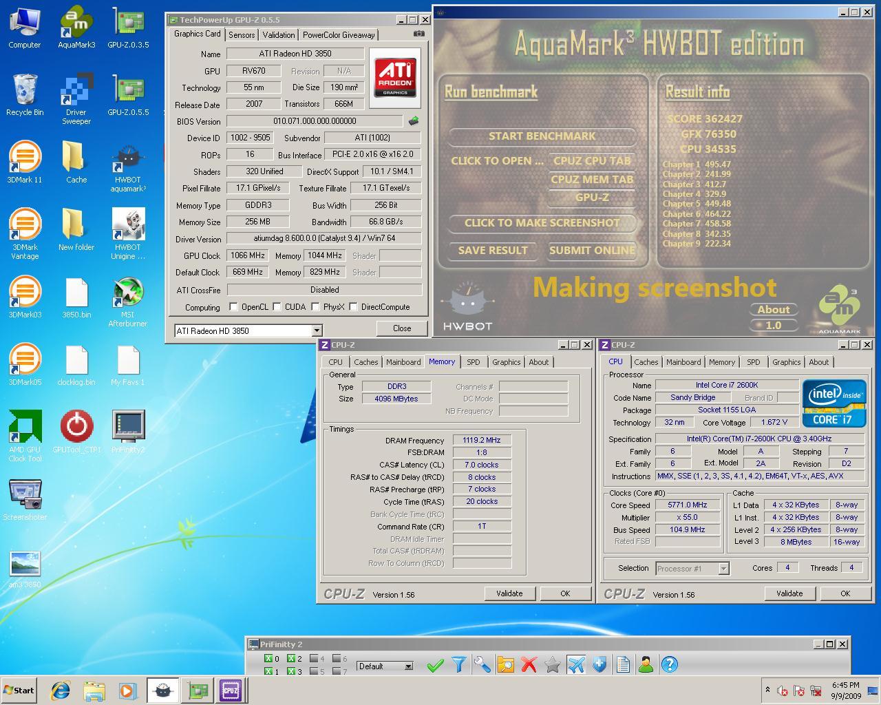Select the MSI Afterburner desktop shortcut
The image size is (881, 705).
click(x=128, y=302)
